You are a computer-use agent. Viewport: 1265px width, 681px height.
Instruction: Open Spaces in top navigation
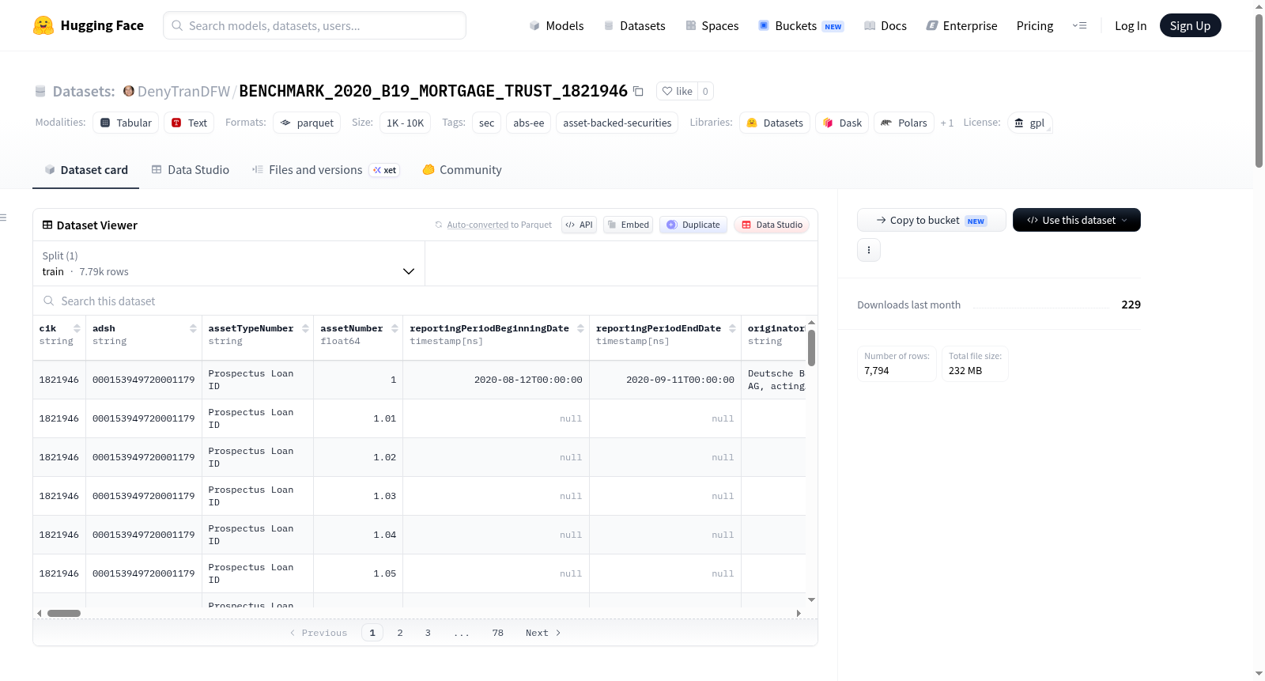click(712, 25)
